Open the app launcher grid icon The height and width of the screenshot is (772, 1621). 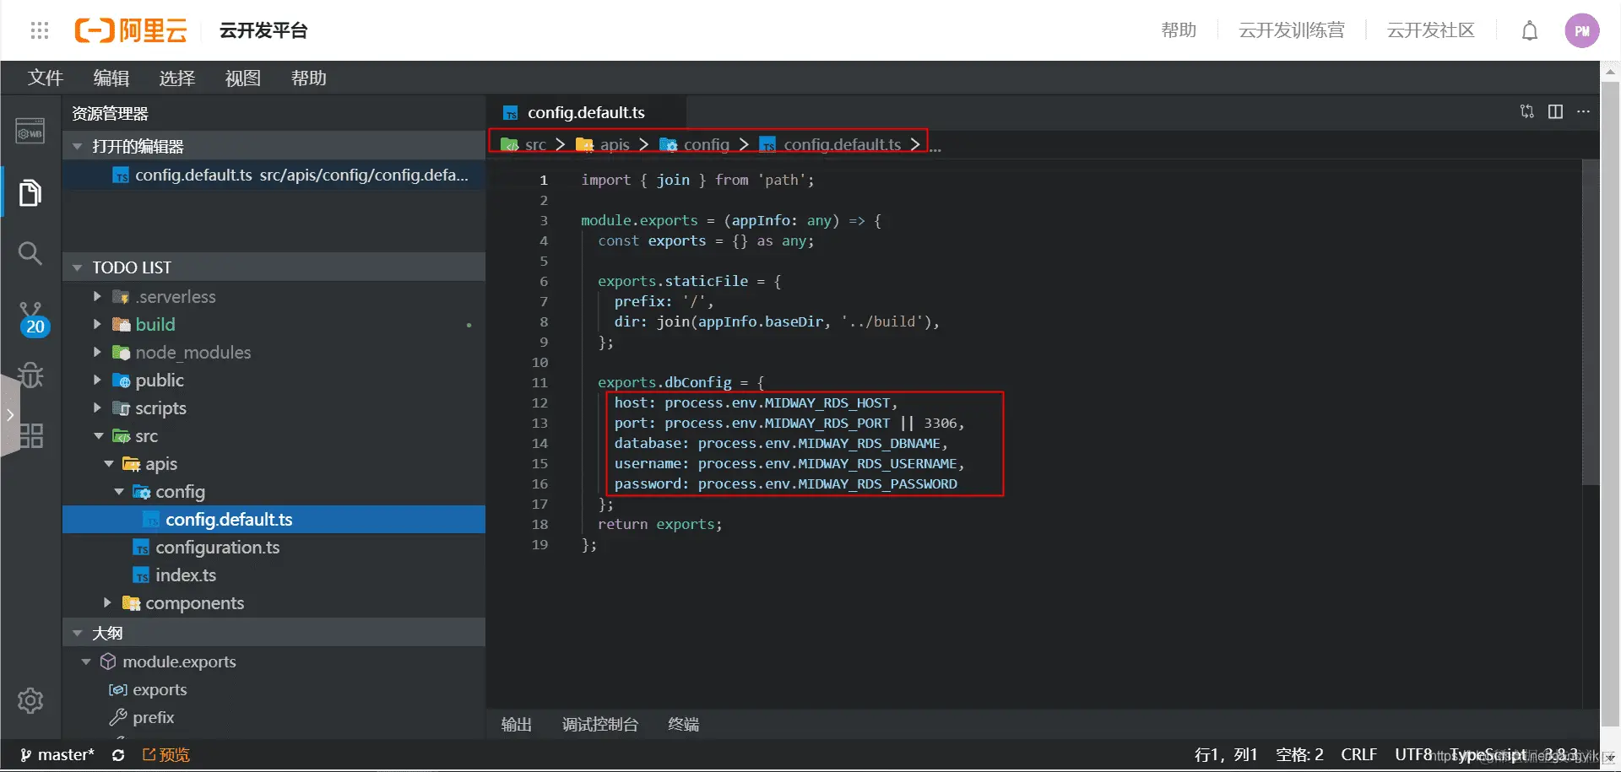tap(40, 31)
